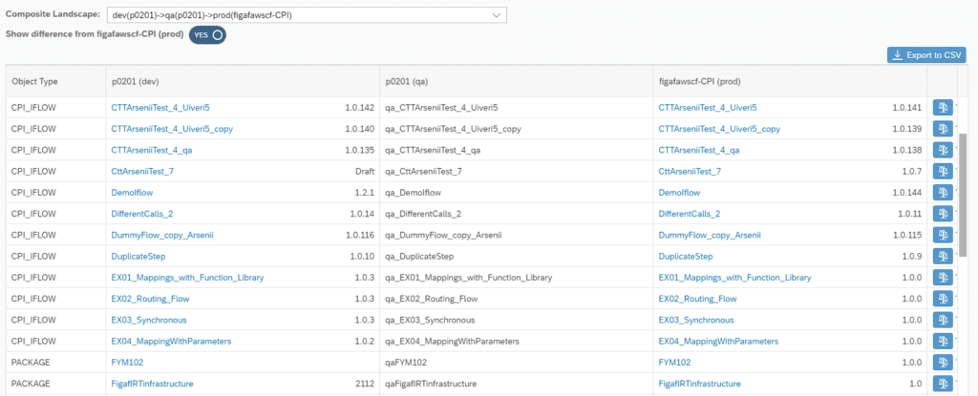Open dev link DemoIflow
This screenshot has width=978, height=396.
click(x=132, y=193)
